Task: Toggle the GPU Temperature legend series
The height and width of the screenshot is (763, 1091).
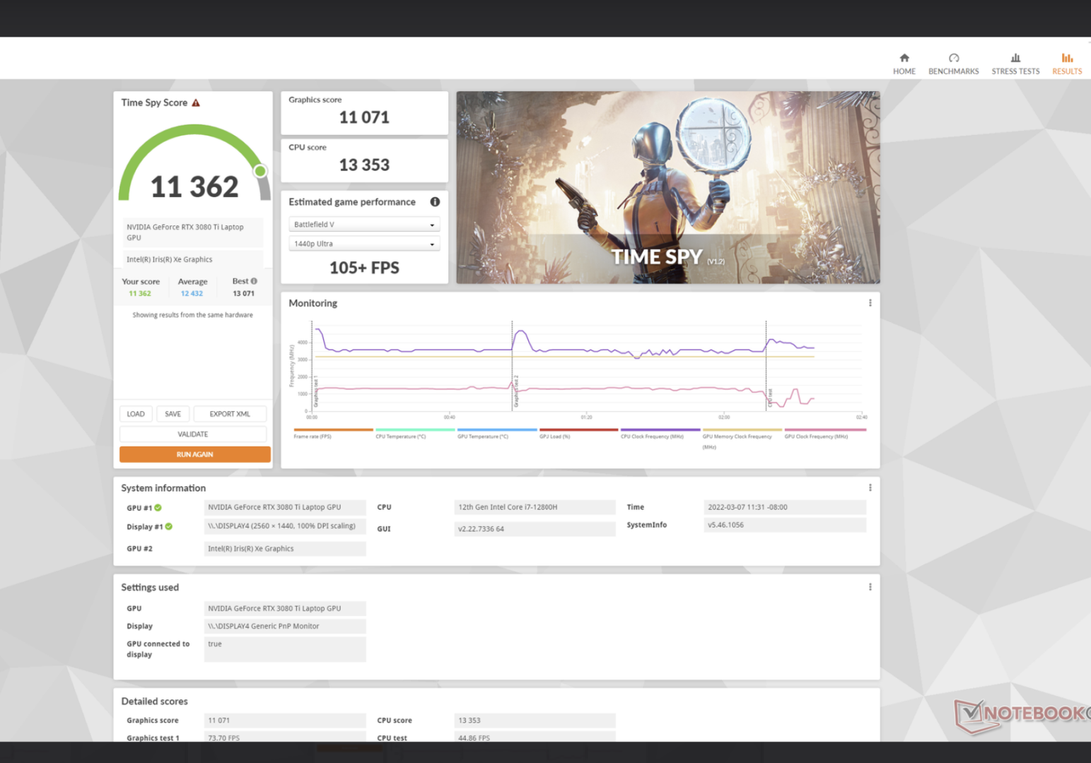Action: [497, 433]
